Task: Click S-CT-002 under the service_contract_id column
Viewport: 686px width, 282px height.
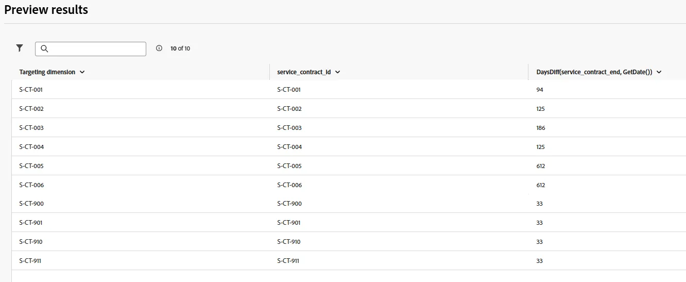Action: (x=289, y=109)
